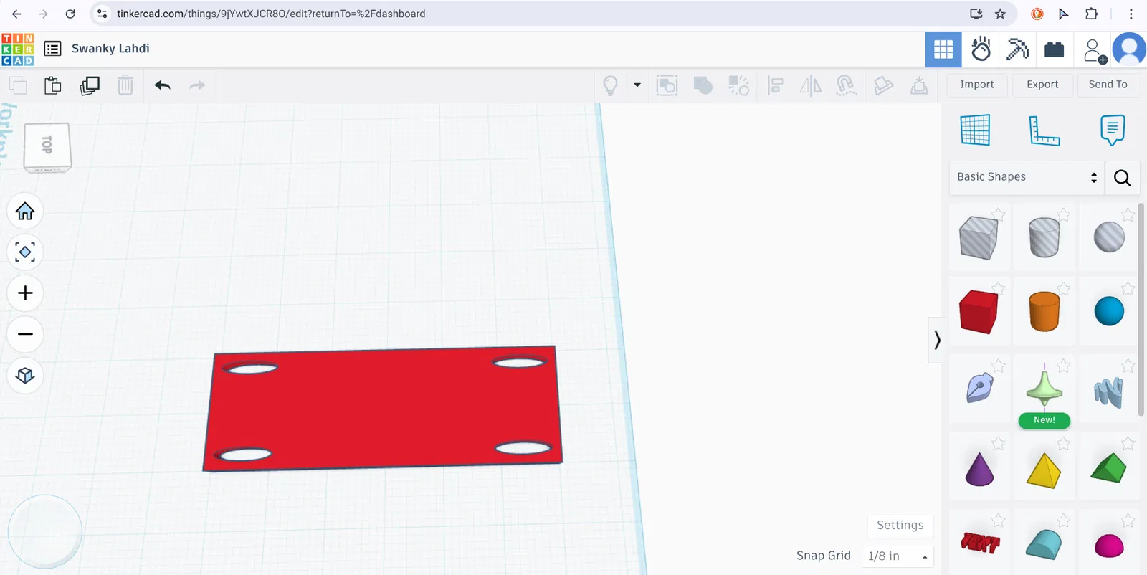Select the Workplane tool
Viewport: 1147px width, 575px height.
pyautogui.click(x=975, y=130)
